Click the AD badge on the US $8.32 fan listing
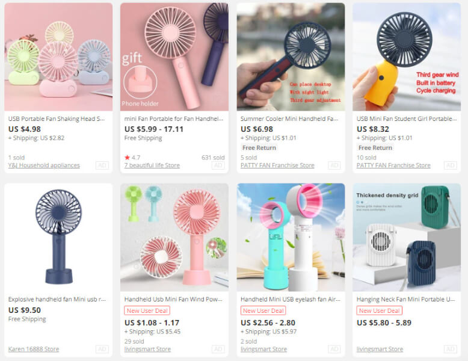The width and height of the screenshot is (468, 361). point(450,165)
